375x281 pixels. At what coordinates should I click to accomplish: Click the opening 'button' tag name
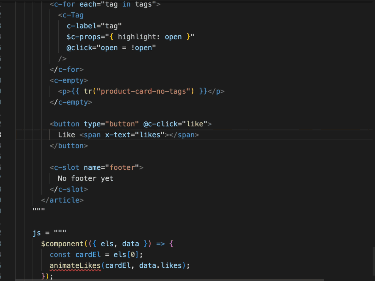tap(67, 124)
